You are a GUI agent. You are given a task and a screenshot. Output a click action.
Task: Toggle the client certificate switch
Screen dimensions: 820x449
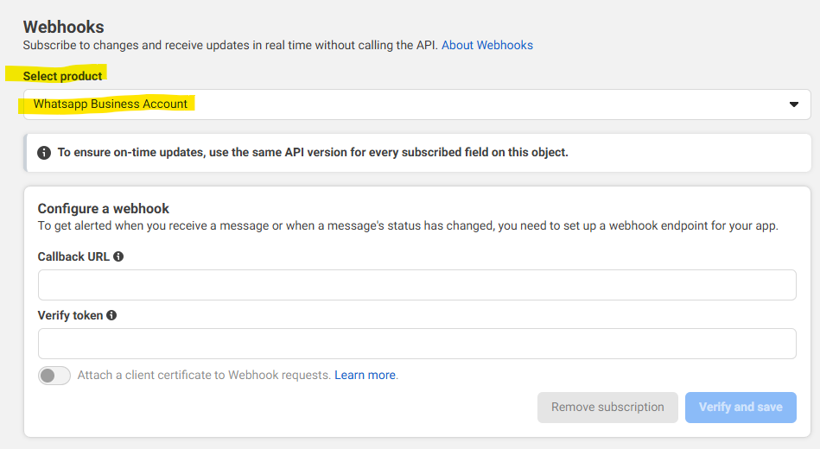(x=54, y=376)
